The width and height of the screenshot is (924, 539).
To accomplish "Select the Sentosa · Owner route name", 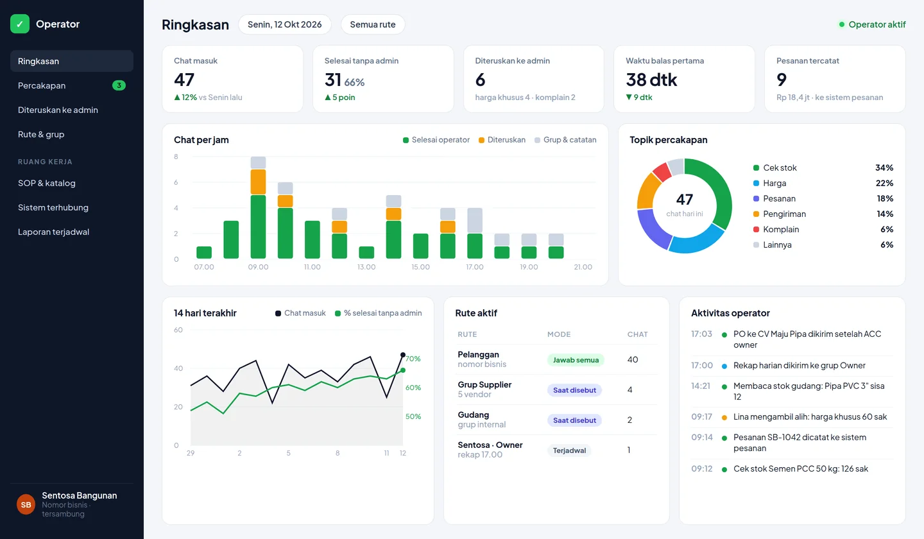I will pos(490,445).
